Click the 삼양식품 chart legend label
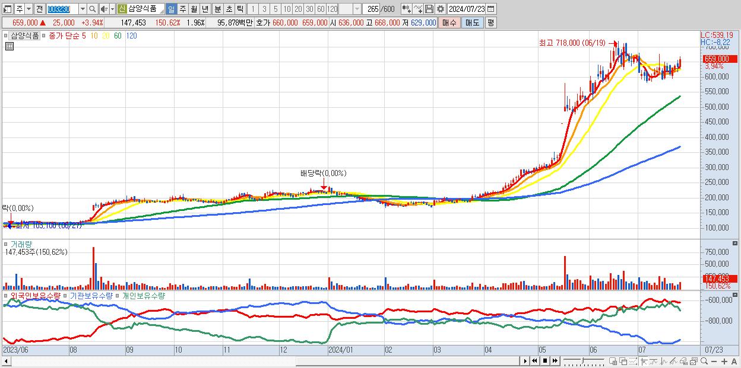This screenshot has height=368, width=741. point(24,36)
